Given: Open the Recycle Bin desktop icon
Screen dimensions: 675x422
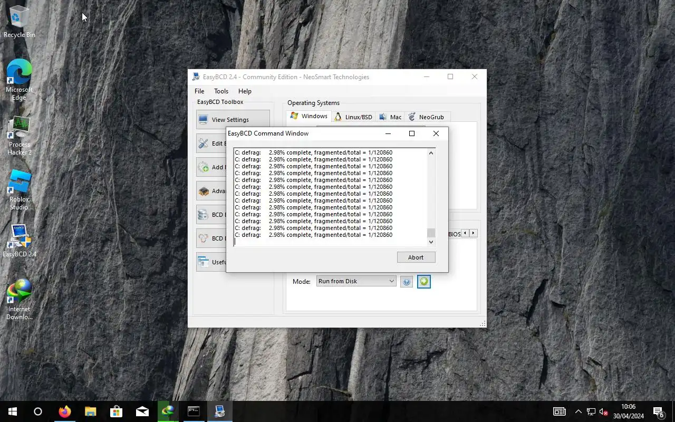Looking at the screenshot, I should [20, 22].
